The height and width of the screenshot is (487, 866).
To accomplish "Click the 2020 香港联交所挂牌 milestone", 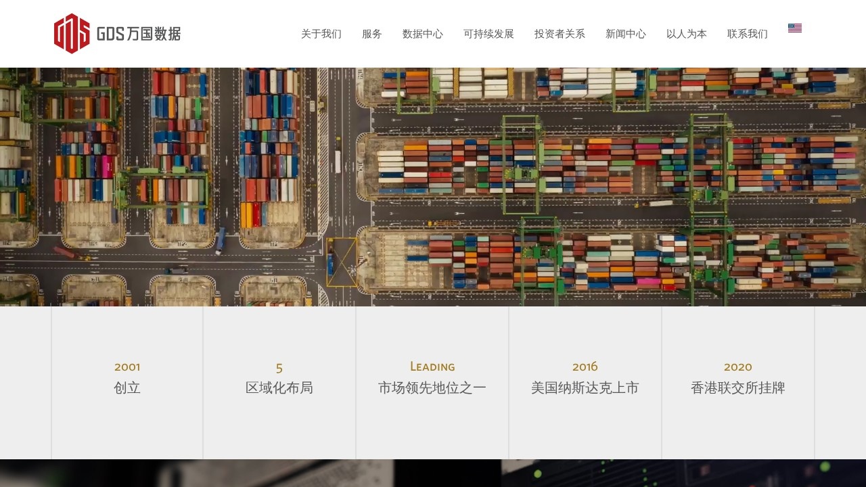I will click(737, 379).
